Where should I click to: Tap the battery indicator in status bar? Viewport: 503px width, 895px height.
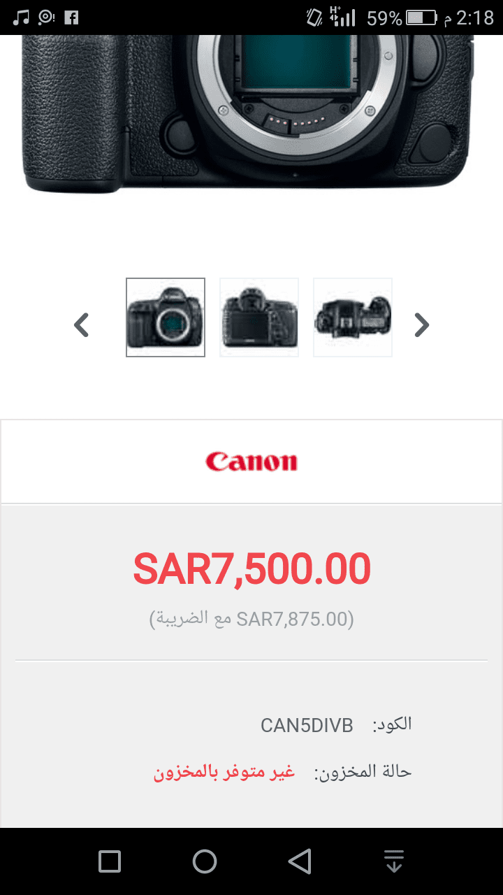tap(421, 17)
